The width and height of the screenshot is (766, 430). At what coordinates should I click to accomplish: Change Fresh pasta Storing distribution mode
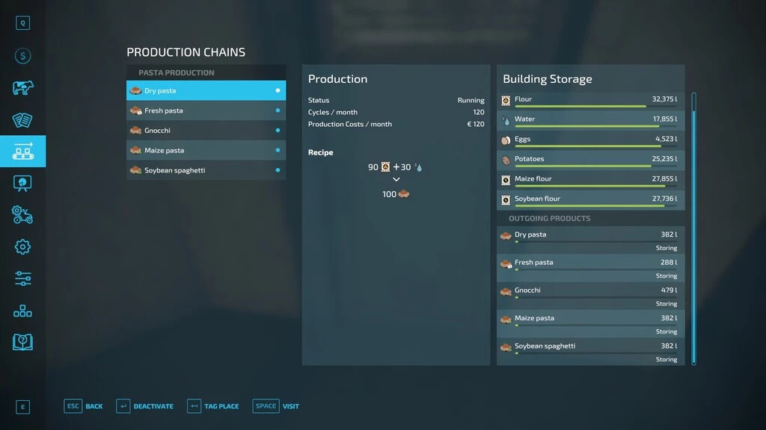666,276
